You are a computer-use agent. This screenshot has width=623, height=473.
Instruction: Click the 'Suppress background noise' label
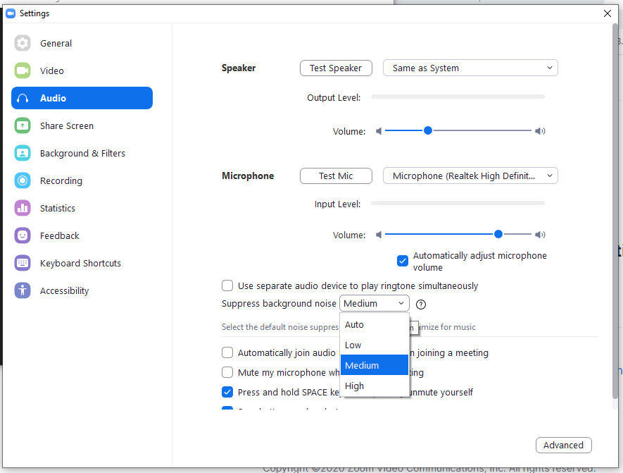pyautogui.click(x=279, y=304)
